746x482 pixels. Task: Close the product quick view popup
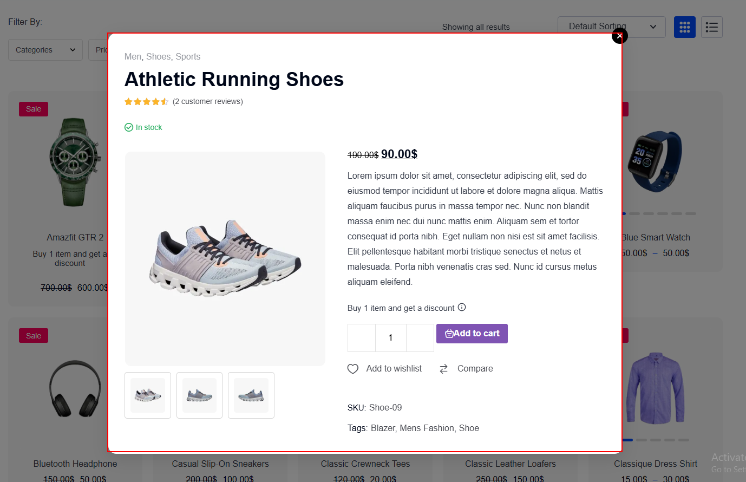[619, 36]
